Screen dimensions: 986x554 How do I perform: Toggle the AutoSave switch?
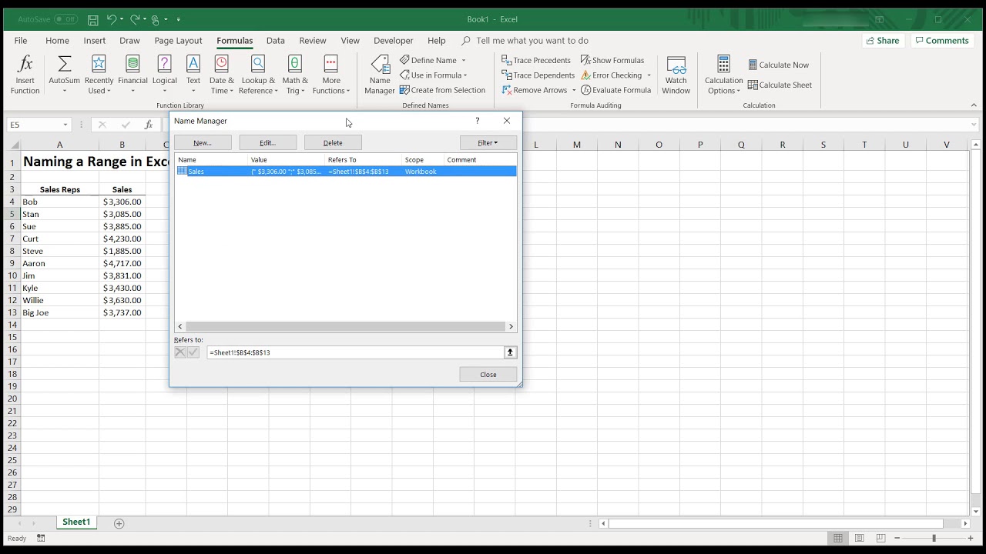tap(65, 19)
